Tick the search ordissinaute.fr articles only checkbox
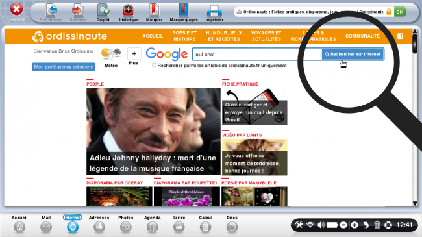This screenshot has height=237, width=422. coord(154,65)
